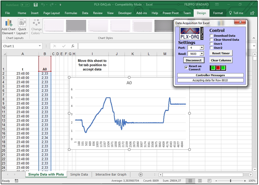Viewport: 259px width, 185px height.
Task: Switch to Normal view icon
Action: [190, 181]
